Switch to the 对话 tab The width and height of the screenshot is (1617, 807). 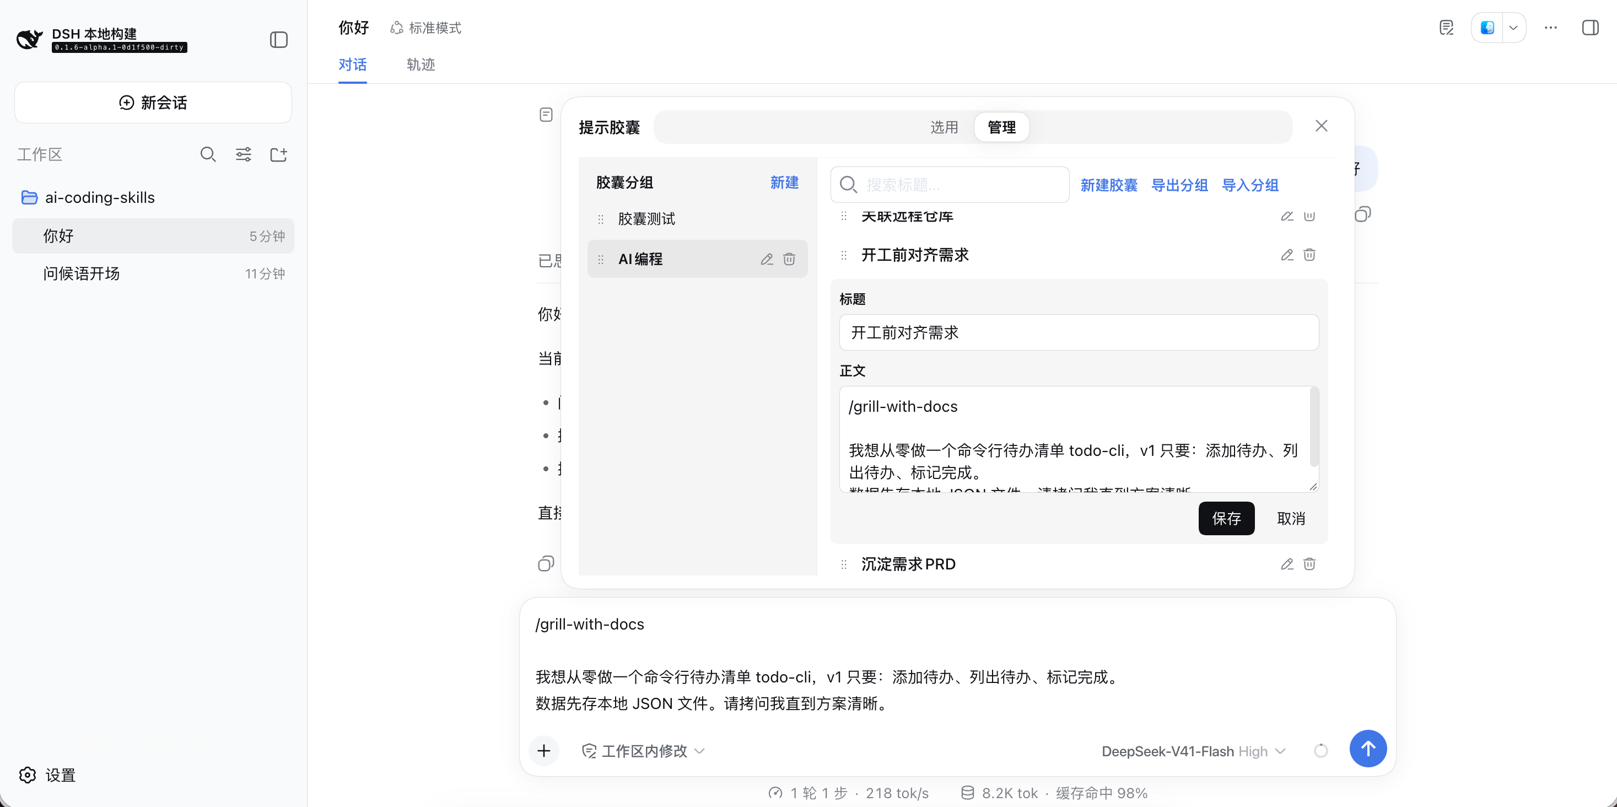[x=352, y=64]
